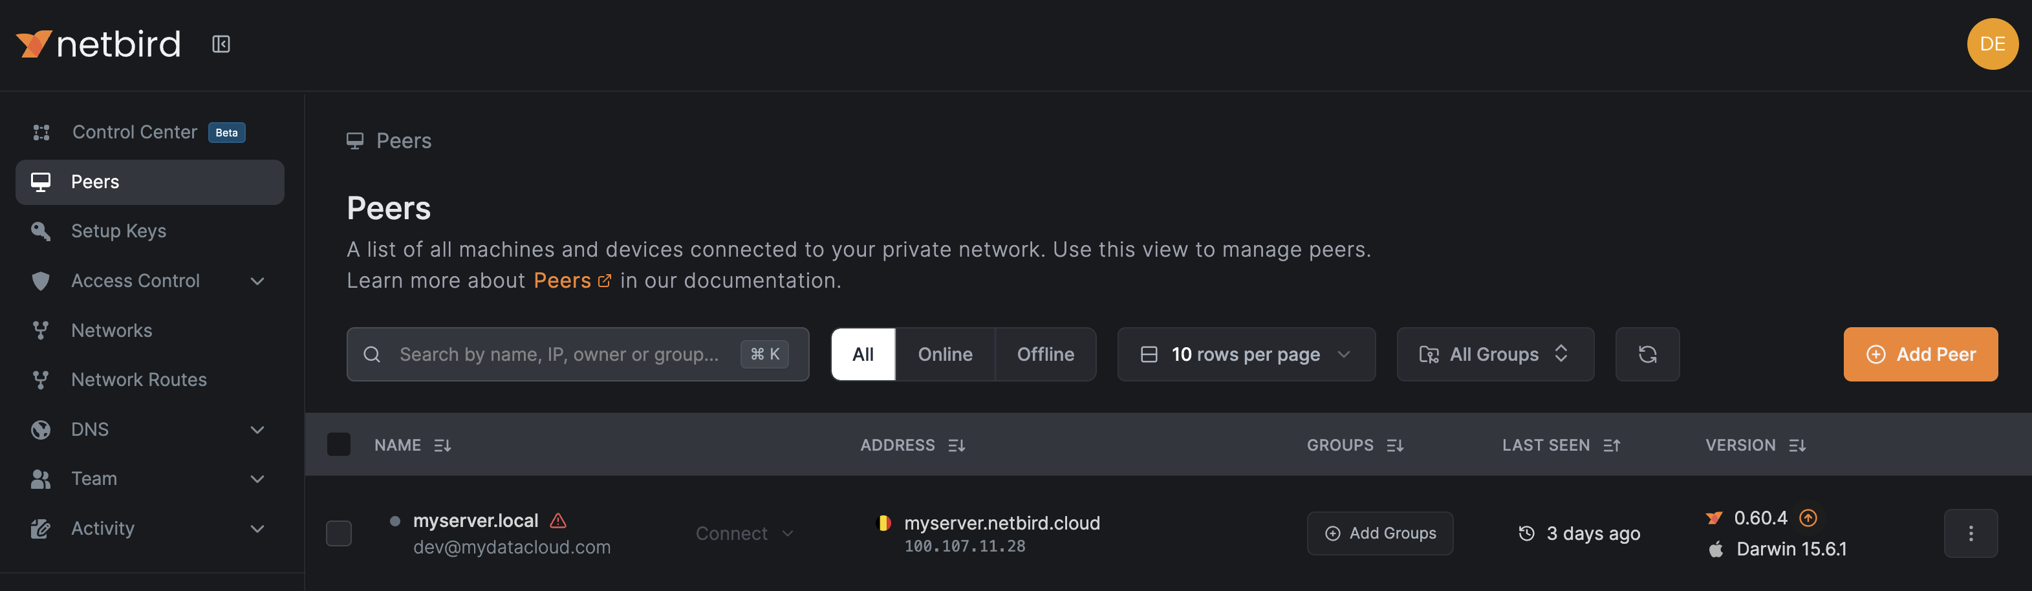
Task: Click the sort icon on NAME column
Action: coord(442,446)
